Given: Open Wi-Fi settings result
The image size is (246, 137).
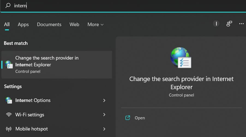Looking at the screenshot, I should point(57,115).
